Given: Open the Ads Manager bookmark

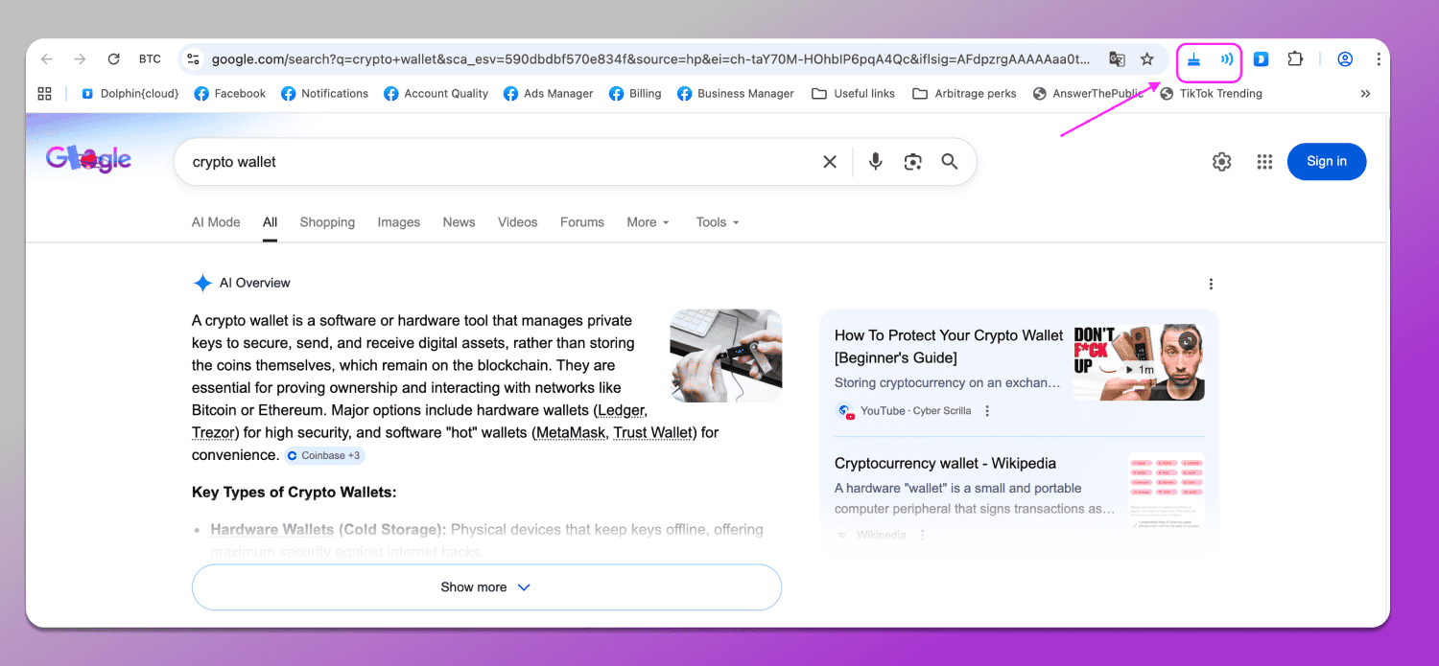Looking at the screenshot, I should (x=548, y=93).
